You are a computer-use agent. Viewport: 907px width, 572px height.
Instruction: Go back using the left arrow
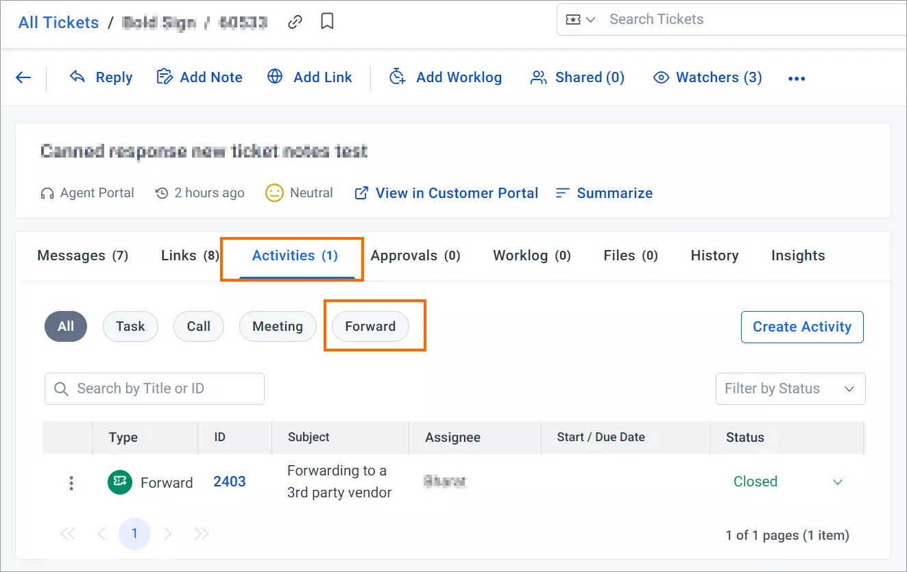[x=23, y=77]
